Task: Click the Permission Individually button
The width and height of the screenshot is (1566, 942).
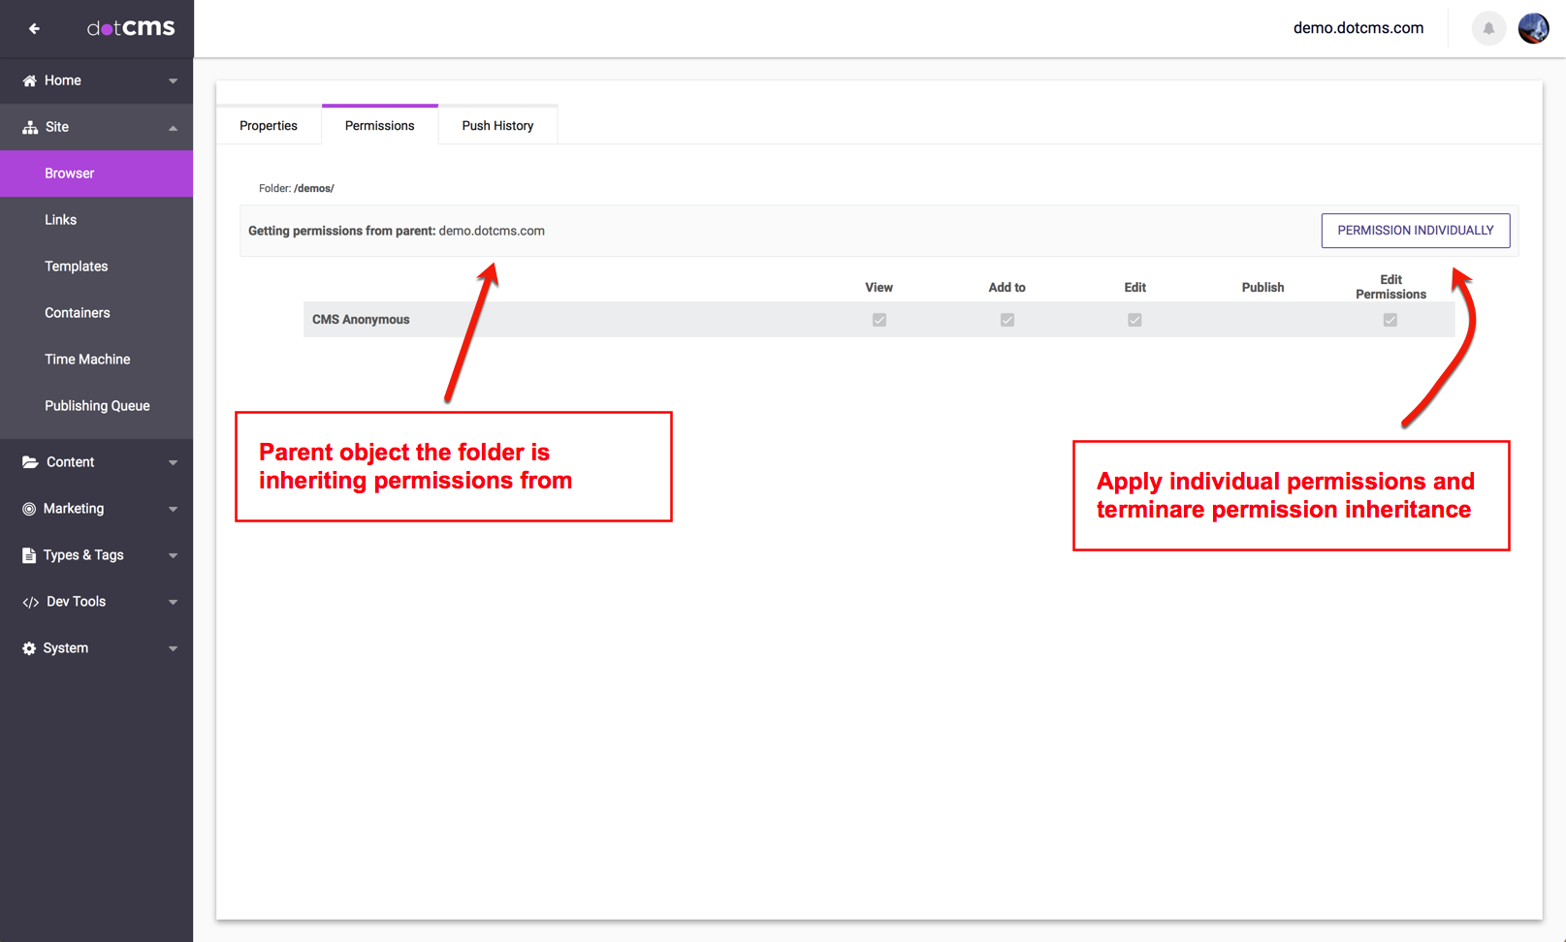Action: click(x=1415, y=231)
